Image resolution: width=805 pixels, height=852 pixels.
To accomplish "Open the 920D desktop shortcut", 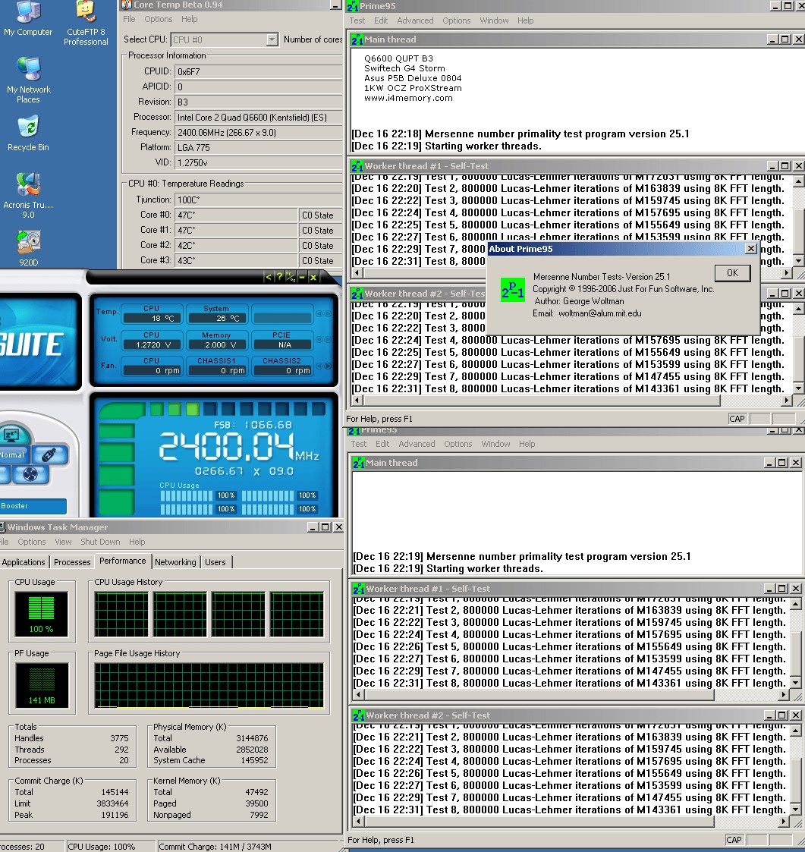I will tap(28, 248).
